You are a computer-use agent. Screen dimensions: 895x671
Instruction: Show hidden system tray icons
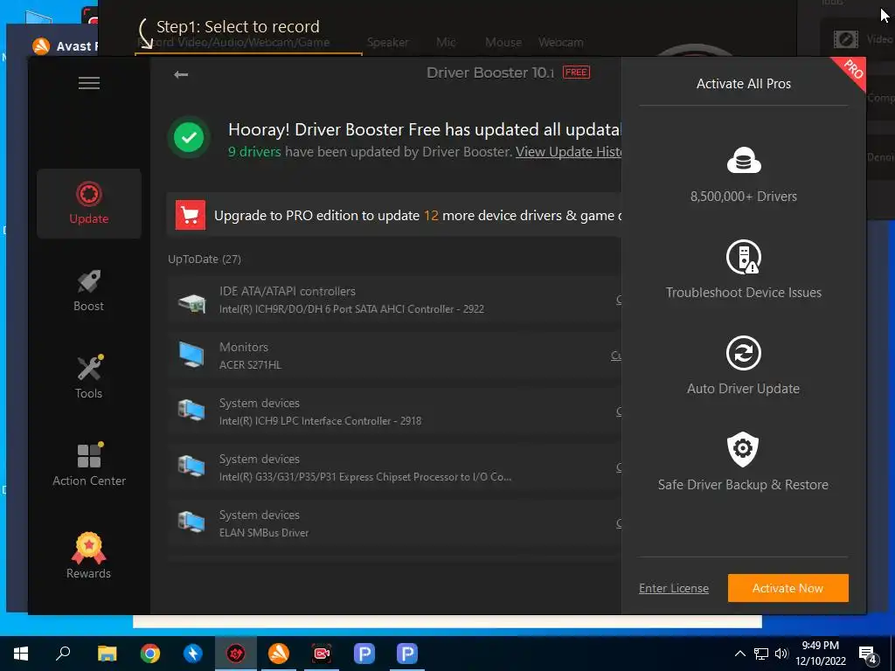739,654
